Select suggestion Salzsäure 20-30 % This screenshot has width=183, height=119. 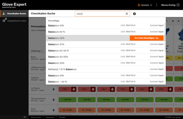[x=106, y=51]
